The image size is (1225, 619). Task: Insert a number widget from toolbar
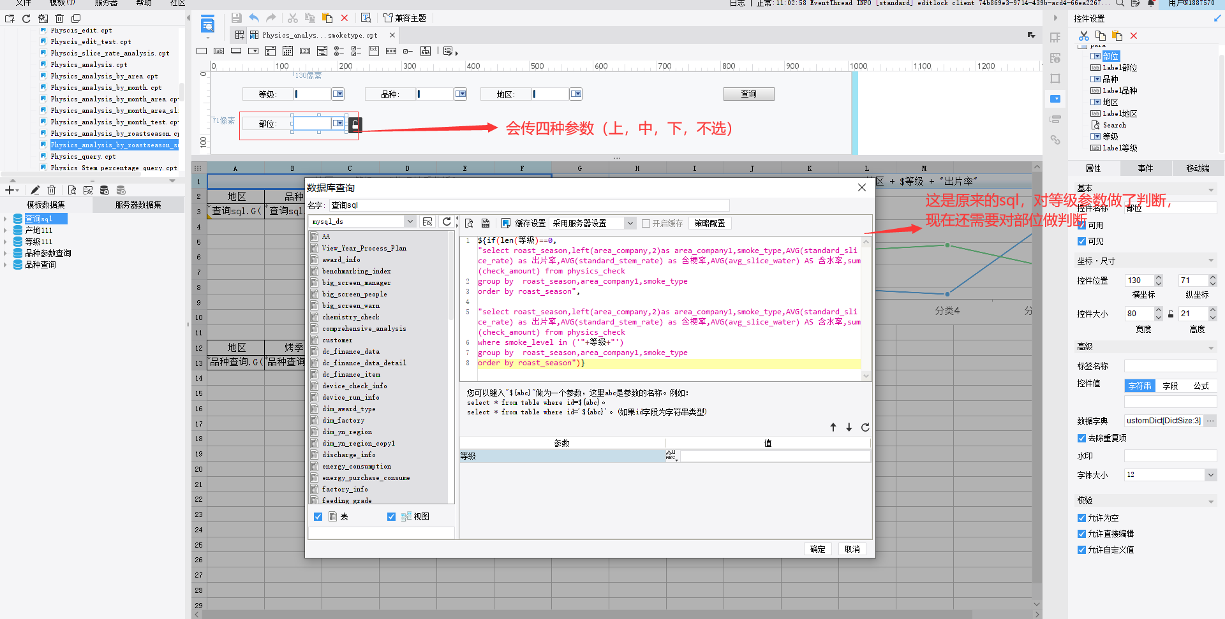[305, 51]
